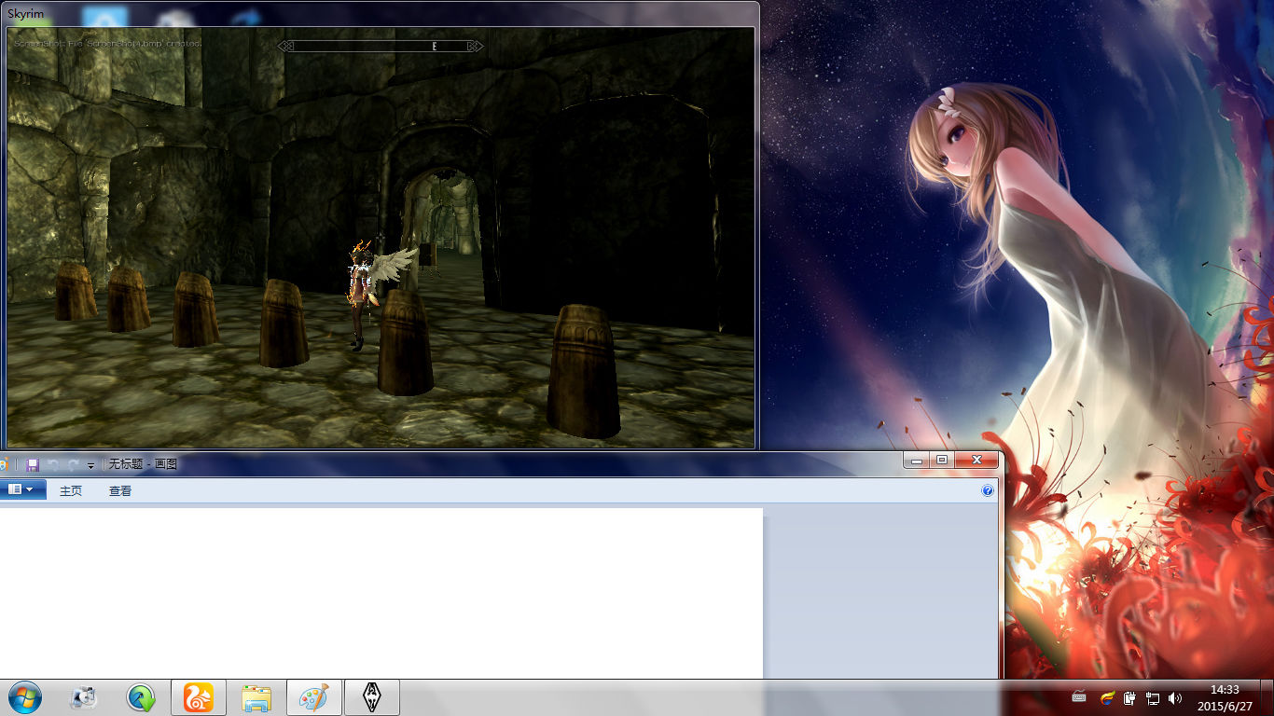Open the Windows Start menu orb
Image resolution: width=1274 pixels, height=716 pixels.
(x=25, y=697)
